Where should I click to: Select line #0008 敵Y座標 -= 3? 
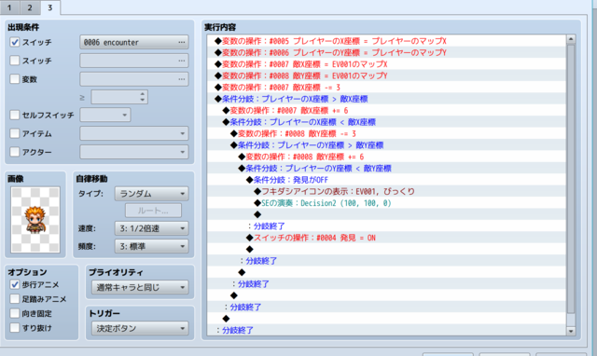click(387, 133)
